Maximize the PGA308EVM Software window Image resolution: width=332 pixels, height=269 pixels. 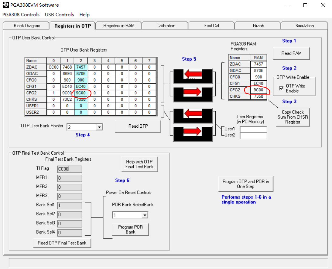tap(305, 5)
